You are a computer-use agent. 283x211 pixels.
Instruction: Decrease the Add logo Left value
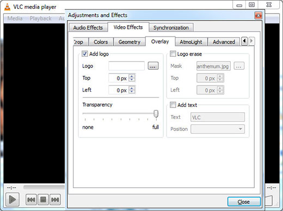point(132,92)
